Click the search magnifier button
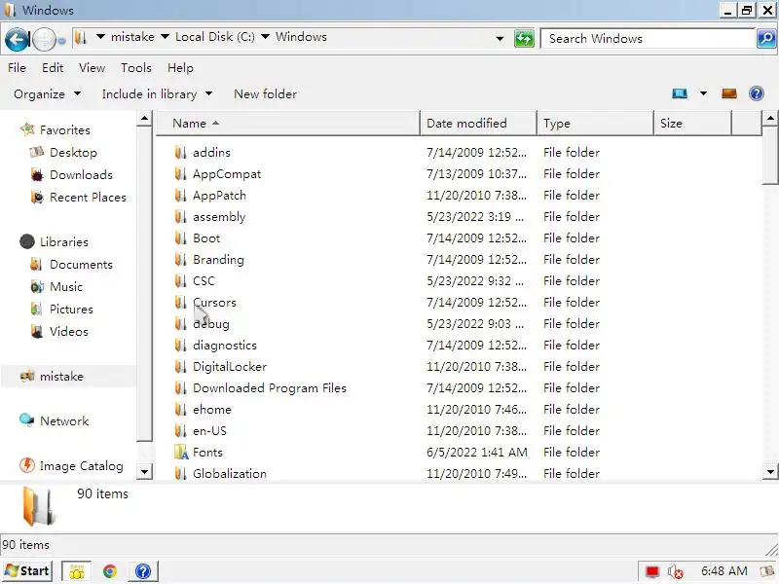 (x=766, y=38)
